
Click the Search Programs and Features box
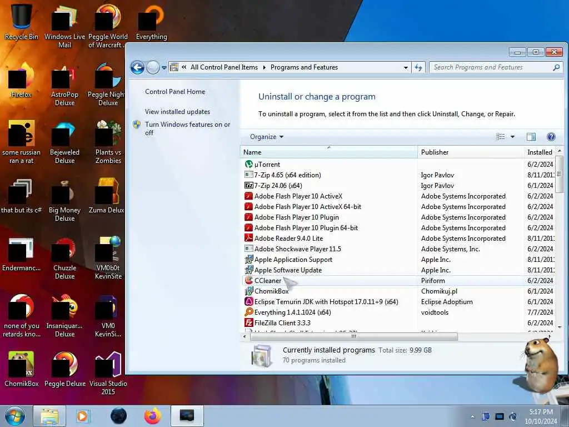point(496,67)
